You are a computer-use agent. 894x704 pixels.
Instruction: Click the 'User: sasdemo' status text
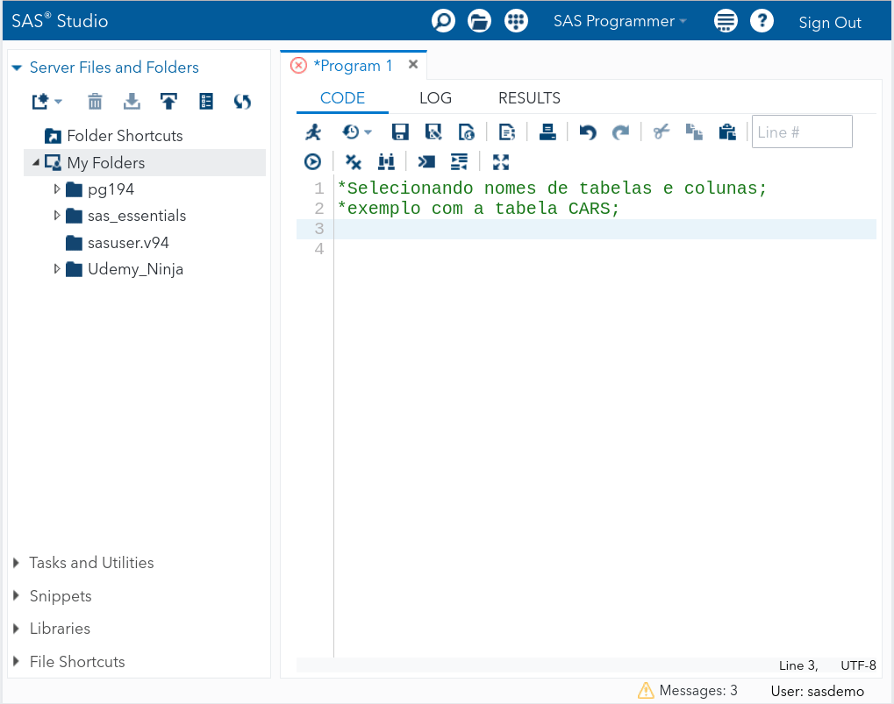(817, 691)
